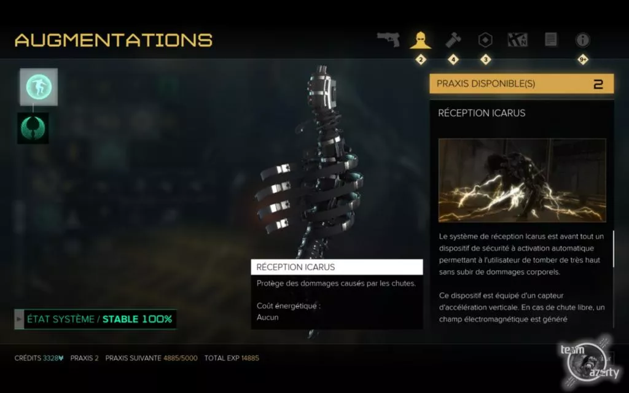
Task: Open the hexagon tab icon
Action: tap(485, 40)
